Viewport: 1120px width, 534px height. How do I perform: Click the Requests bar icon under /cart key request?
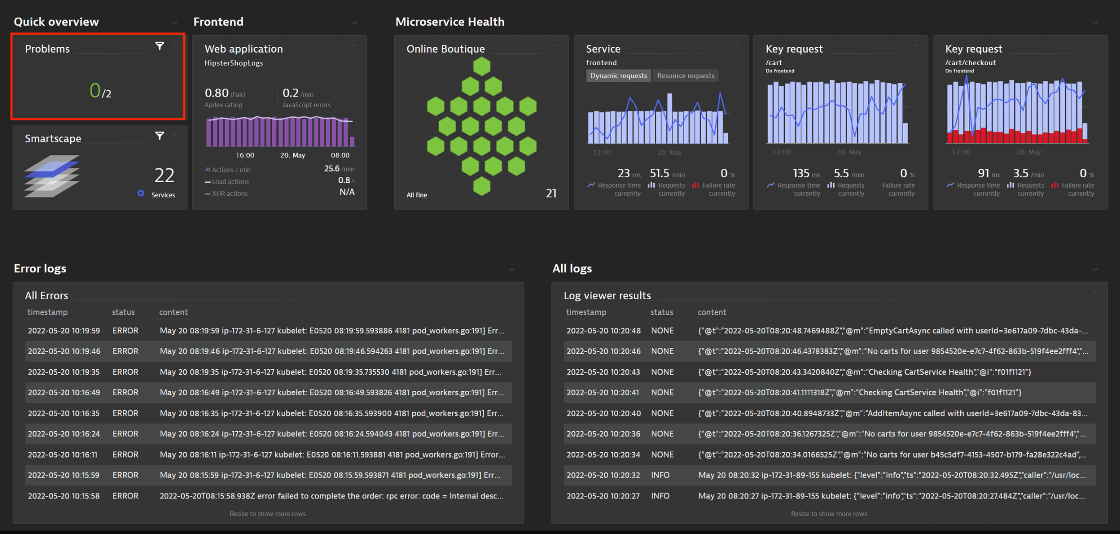point(831,185)
